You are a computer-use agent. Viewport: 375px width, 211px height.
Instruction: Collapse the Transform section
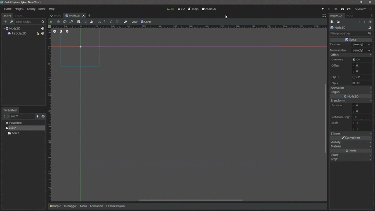tap(351, 101)
